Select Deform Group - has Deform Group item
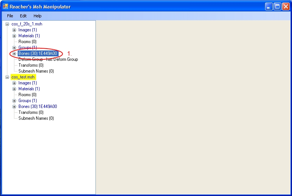The width and height of the screenshot is (292, 196). click(48, 59)
